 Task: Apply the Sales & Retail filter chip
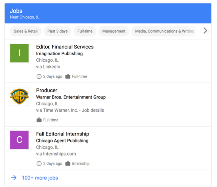26,31
